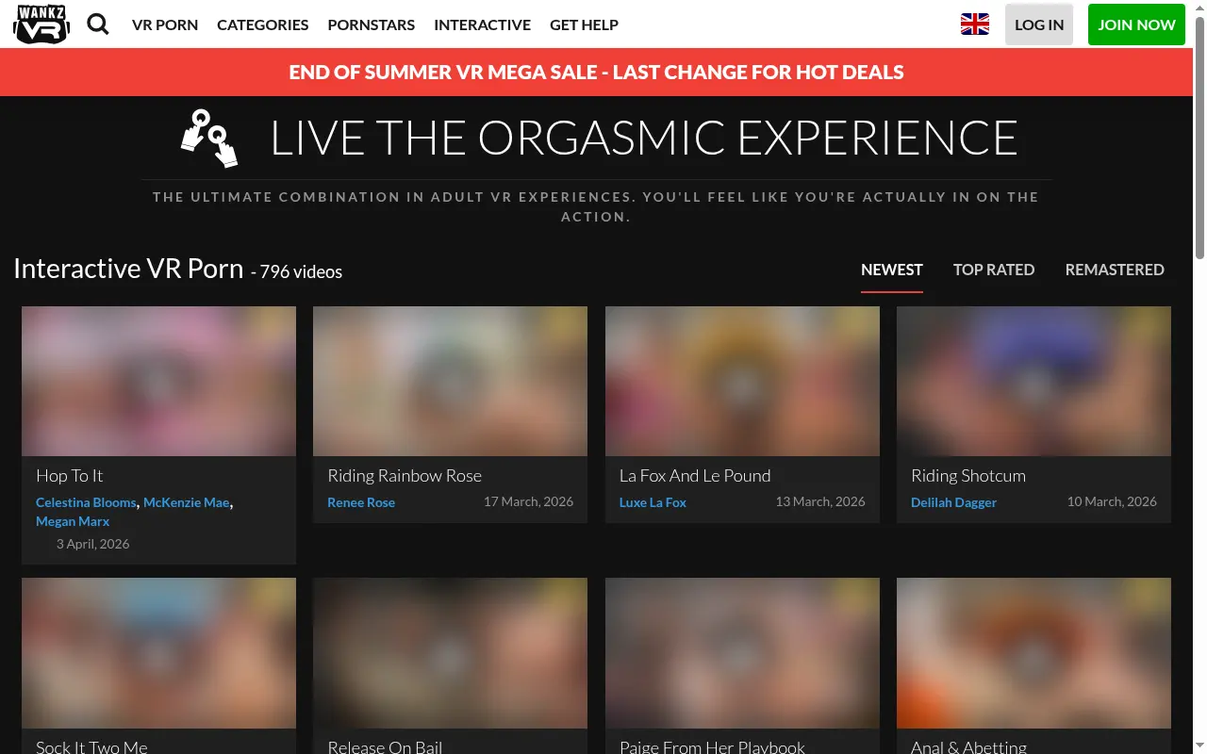Open thumbnail above La Fox And Le Pound
This screenshot has height=754, width=1207.
point(742,381)
